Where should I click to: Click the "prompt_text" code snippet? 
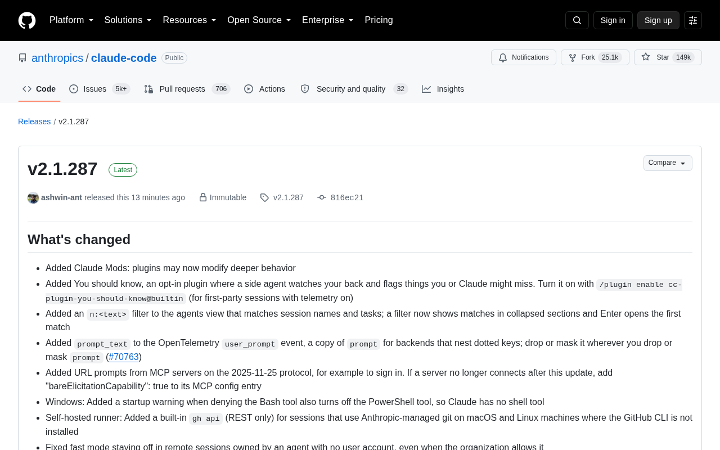click(102, 344)
